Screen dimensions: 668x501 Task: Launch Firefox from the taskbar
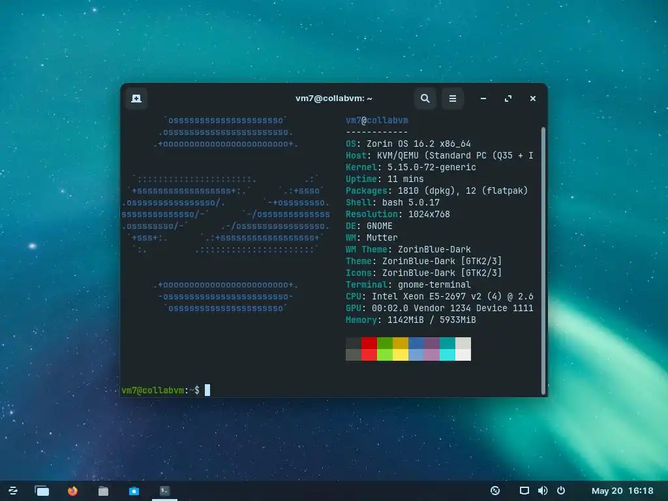tap(72, 491)
